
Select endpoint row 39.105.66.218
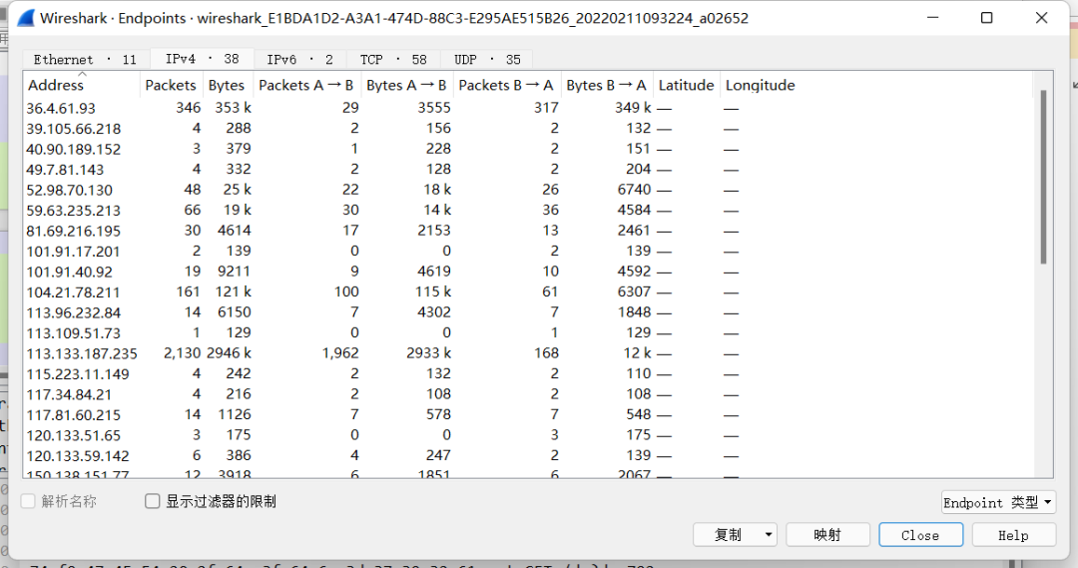[x=527, y=129]
